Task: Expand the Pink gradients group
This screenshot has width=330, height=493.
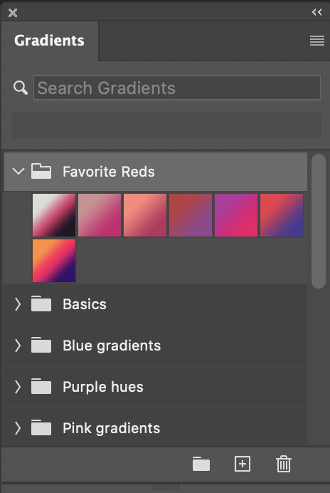Action: click(x=18, y=428)
